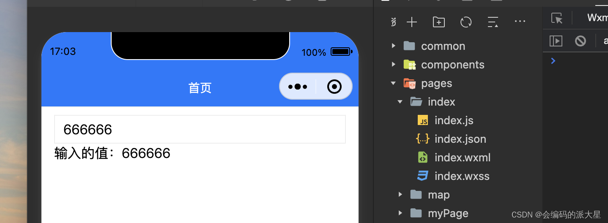The height and width of the screenshot is (223, 608).
Task: Click the index.wxss CSS icon
Action: 423,176
